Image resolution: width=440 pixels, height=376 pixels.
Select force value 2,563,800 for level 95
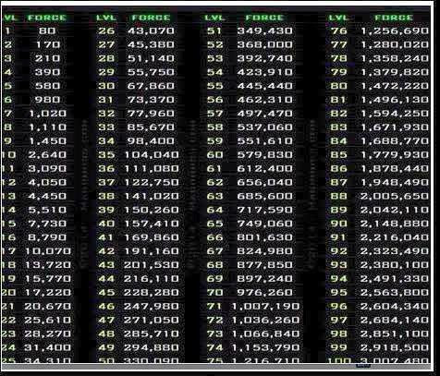click(x=395, y=293)
